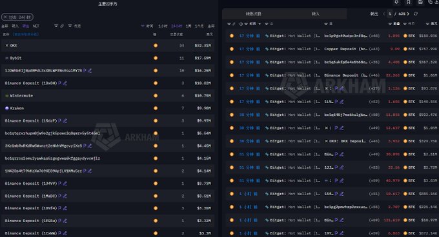Select the 1个月 time range option
439x237 pixels.
tap(199, 26)
